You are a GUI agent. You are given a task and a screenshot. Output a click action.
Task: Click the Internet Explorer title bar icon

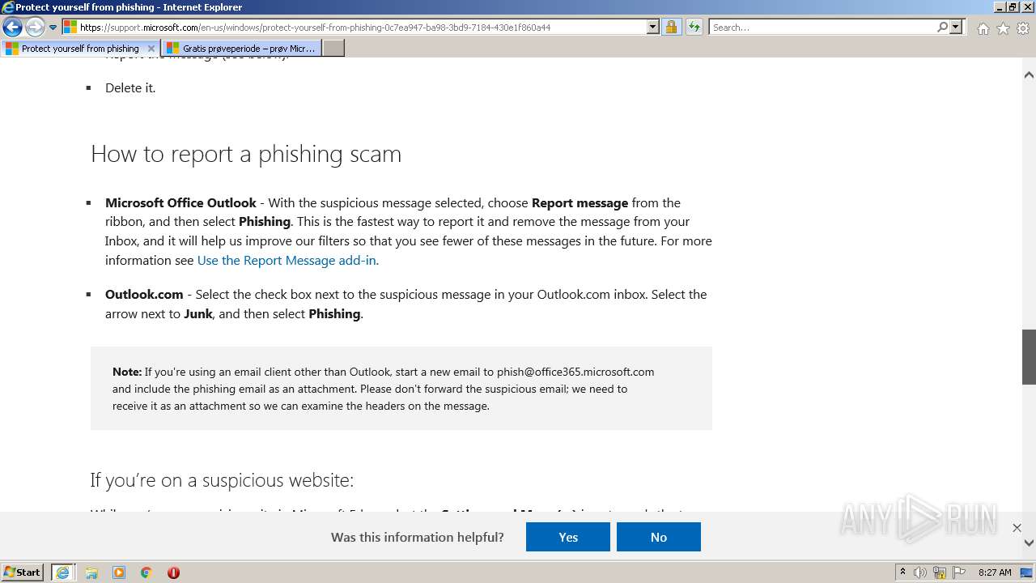(7, 7)
